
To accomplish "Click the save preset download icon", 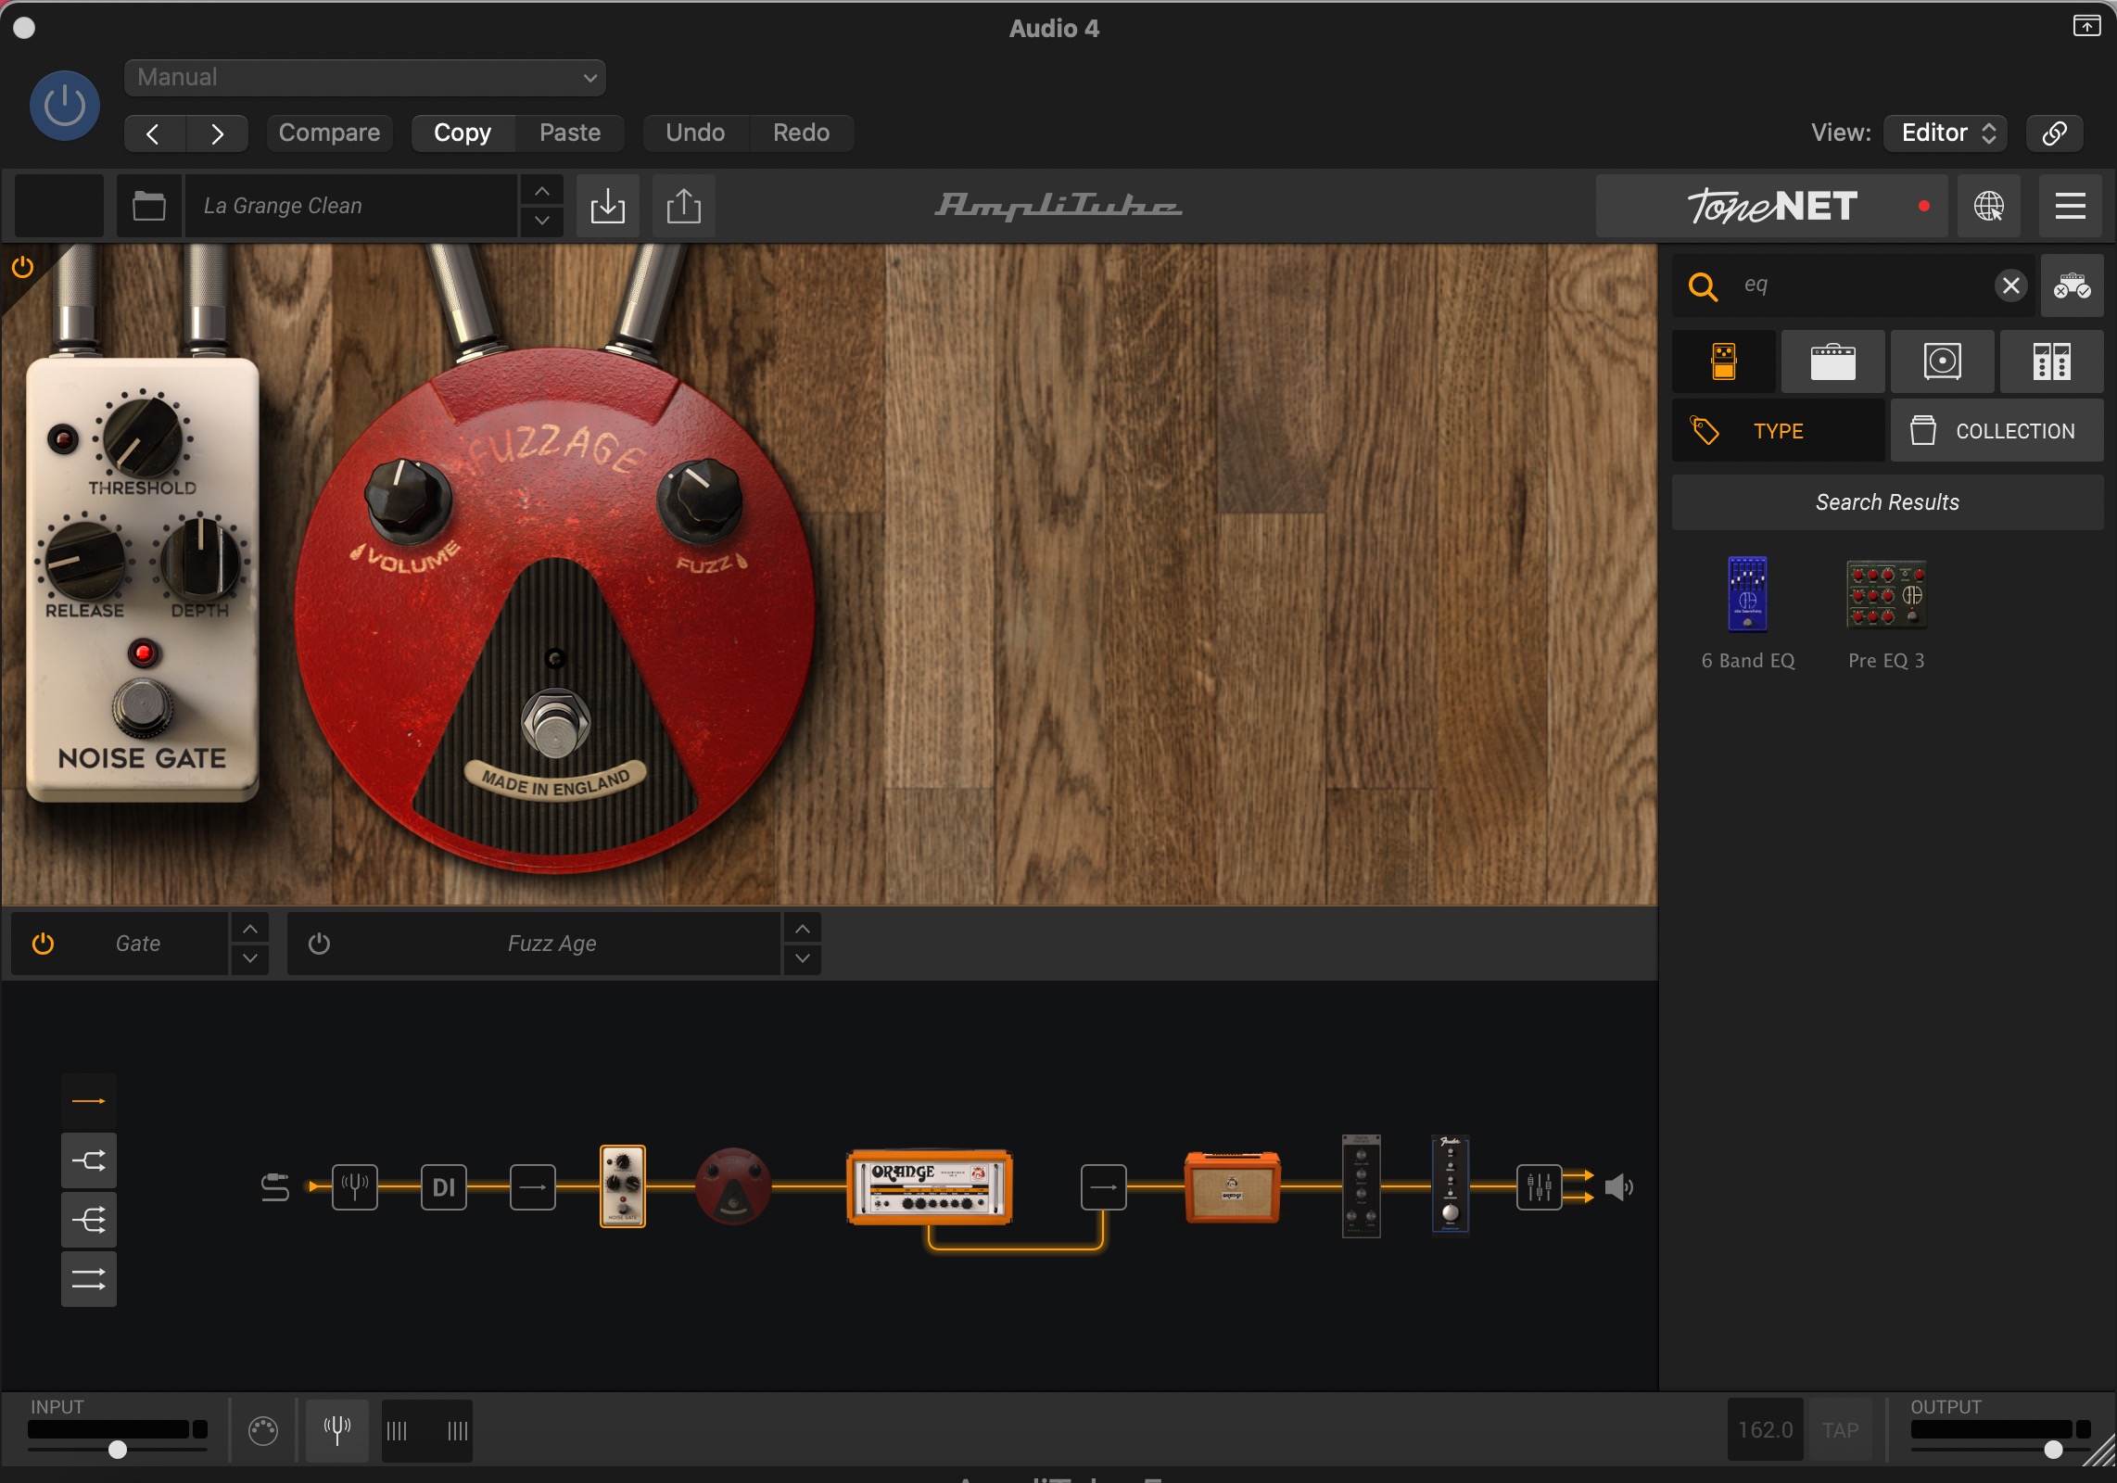I will 608,206.
